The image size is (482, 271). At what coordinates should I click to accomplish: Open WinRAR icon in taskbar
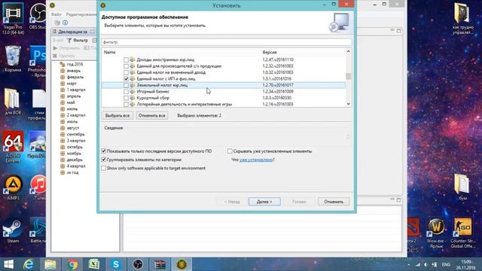click(x=160, y=264)
